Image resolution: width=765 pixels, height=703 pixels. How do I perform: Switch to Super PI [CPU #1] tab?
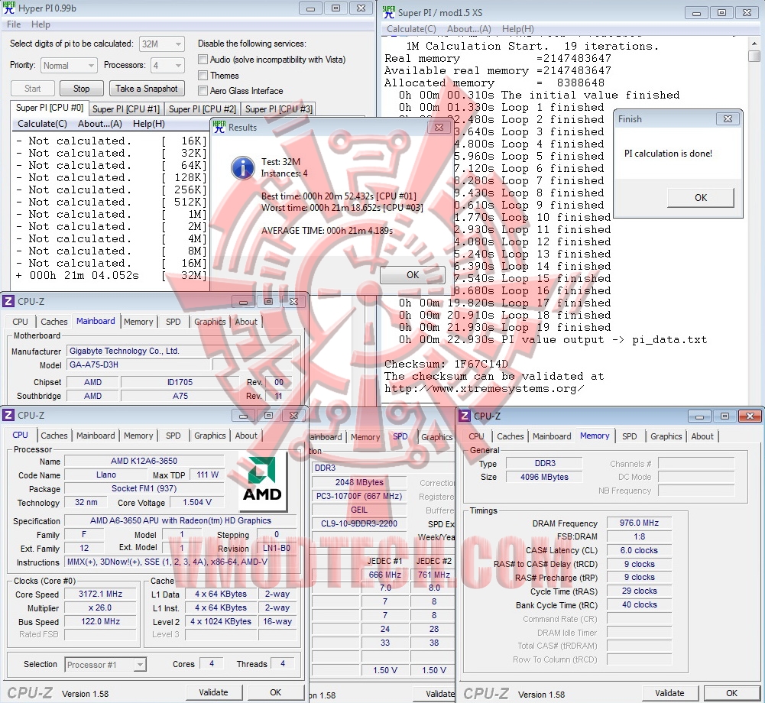pyautogui.click(x=126, y=109)
